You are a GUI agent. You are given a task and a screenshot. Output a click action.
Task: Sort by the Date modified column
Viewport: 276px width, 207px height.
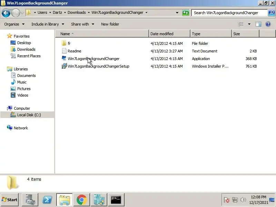(169, 34)
